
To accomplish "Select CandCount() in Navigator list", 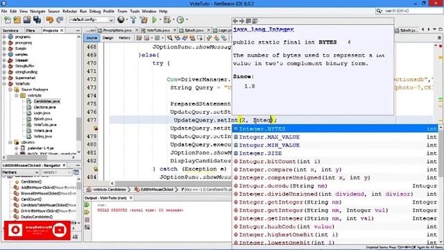I will click(31, 199).
